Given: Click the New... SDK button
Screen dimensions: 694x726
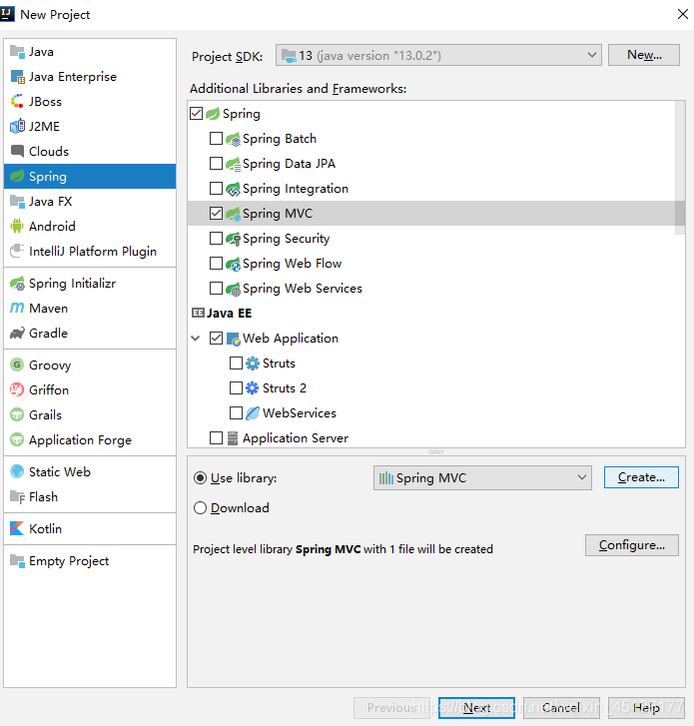Looking at the screenshot, I should 644,55.
